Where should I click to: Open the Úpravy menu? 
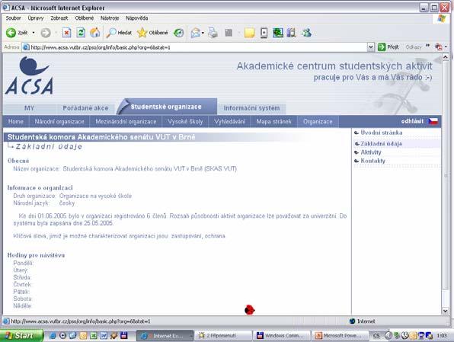point(36,18)
